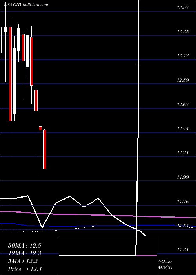Click the 'Price : 12.1' legend entry

[25, 269]
